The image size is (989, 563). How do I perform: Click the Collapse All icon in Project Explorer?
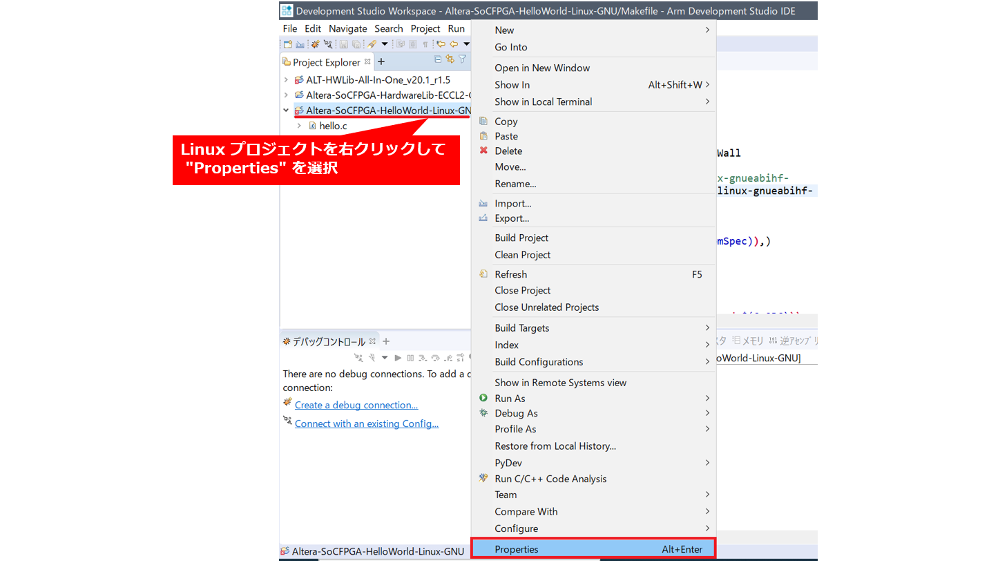pos(438,59)
